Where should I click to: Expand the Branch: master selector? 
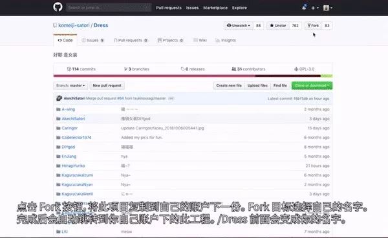[70, 85]
